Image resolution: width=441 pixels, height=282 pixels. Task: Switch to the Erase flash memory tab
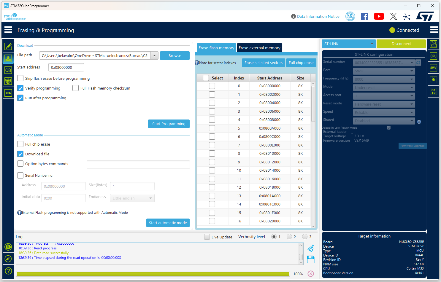pos(216,48)
